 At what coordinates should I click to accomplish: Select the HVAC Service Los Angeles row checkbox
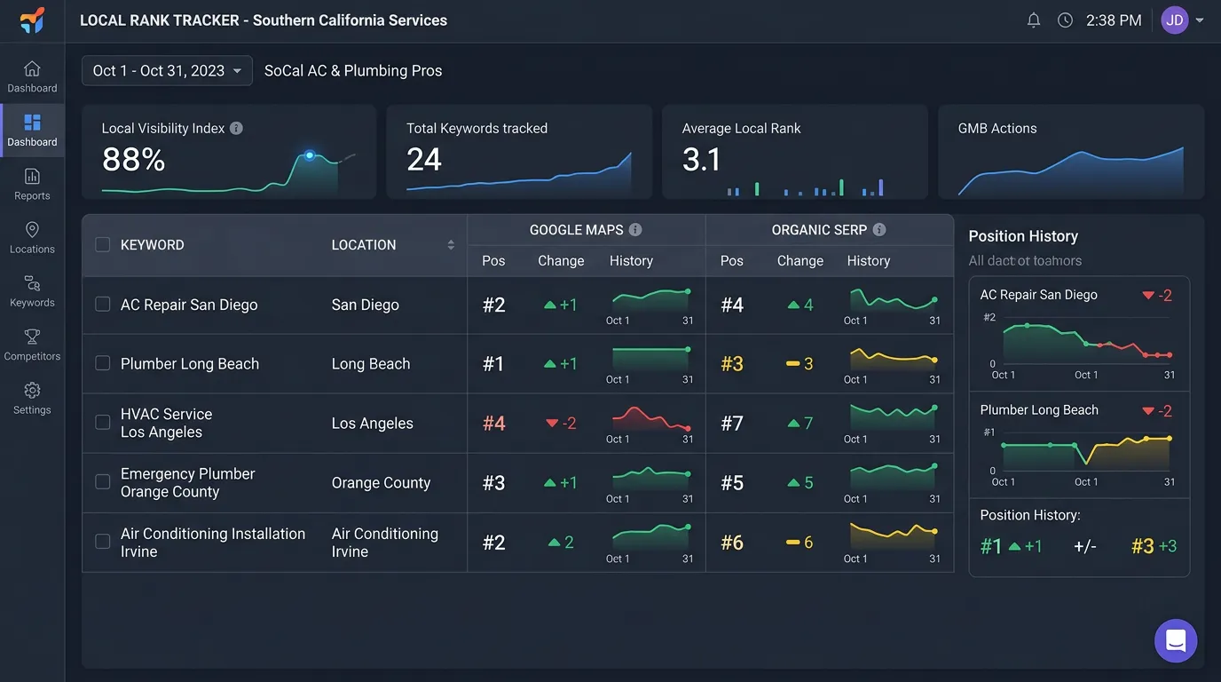click(103, 423)
